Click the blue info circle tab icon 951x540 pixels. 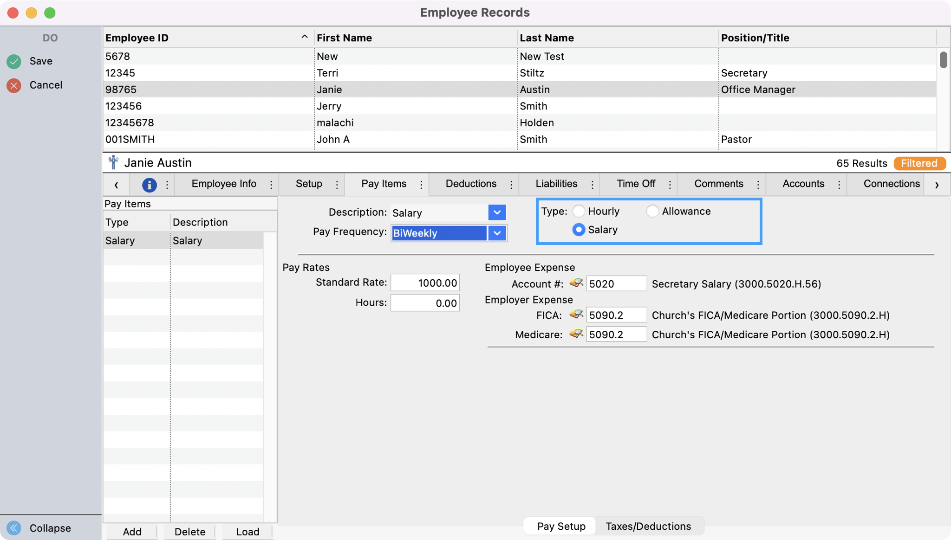(x=149, y=185)
